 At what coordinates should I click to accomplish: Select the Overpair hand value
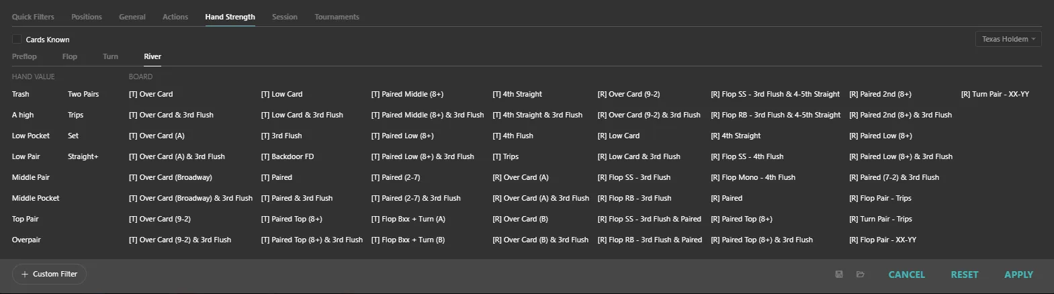click(26, 240)
